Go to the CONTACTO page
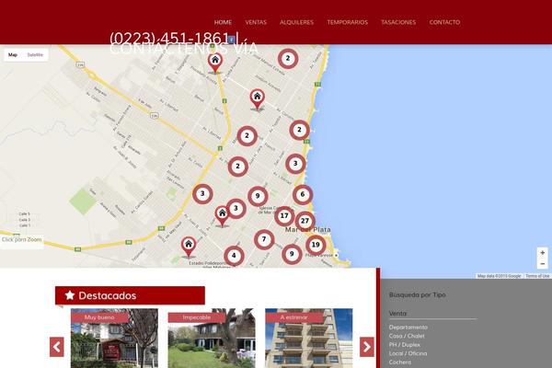The width and height of the screenshot is (552, 368). 444,22
